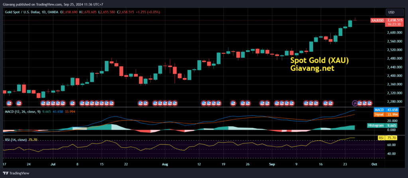The width and height of the screenshot is (408, 178).
Task: Click the rightmost US flag event icon
Action: tap(370, 103)
